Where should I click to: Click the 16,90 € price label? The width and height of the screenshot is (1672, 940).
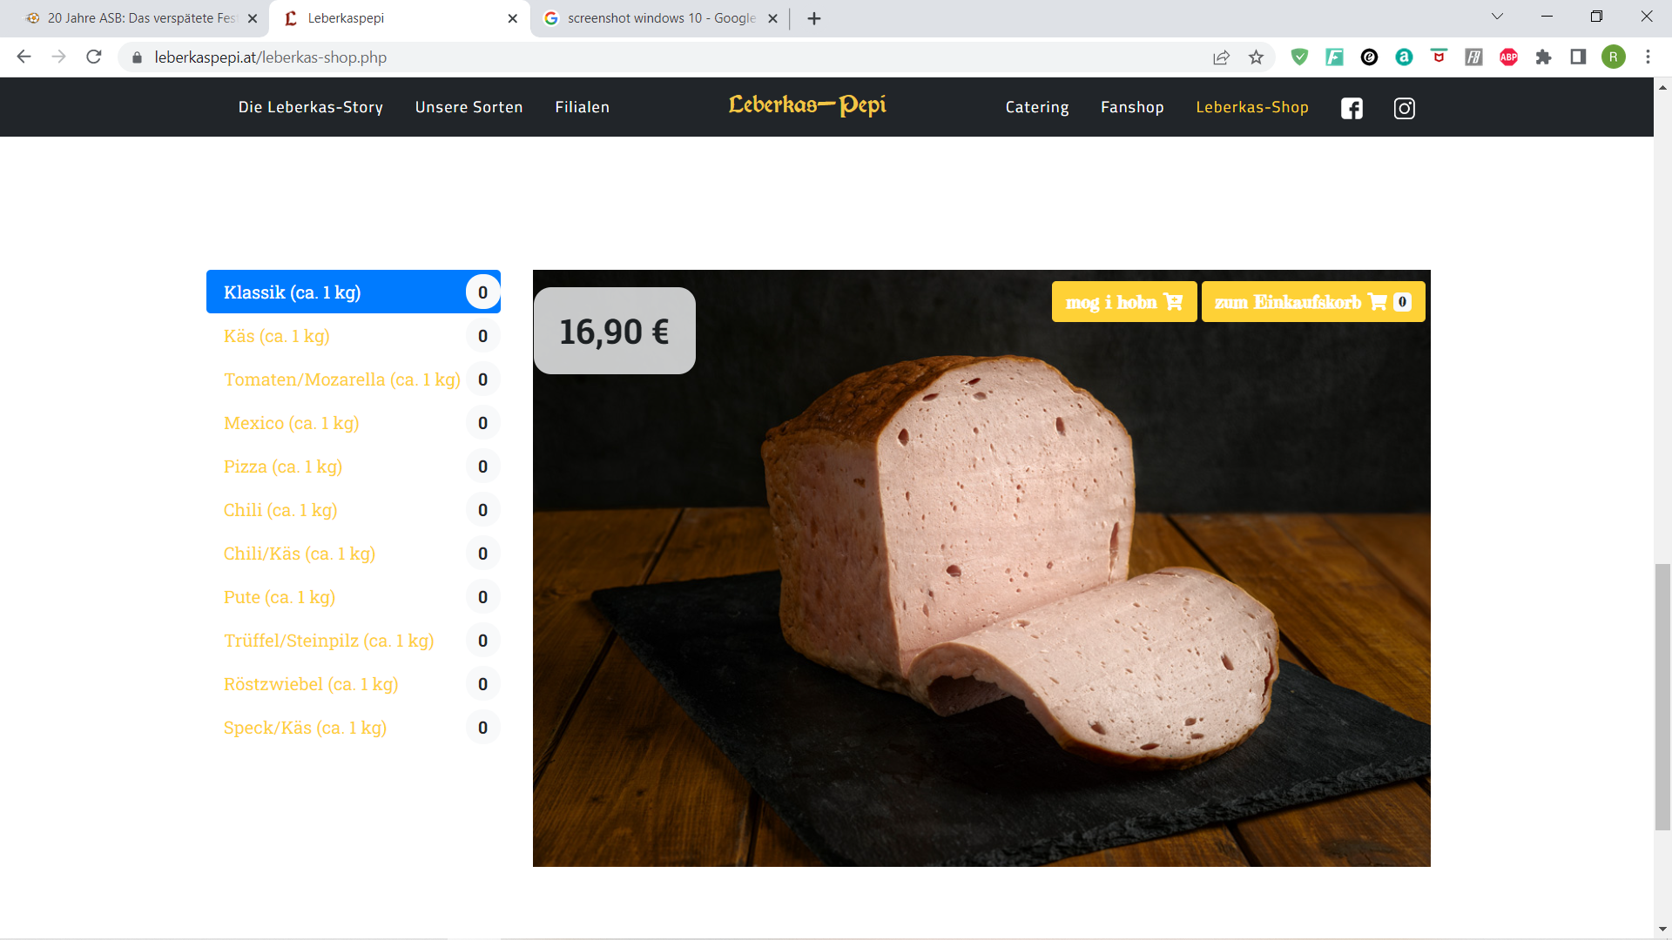tap(615, 331)
